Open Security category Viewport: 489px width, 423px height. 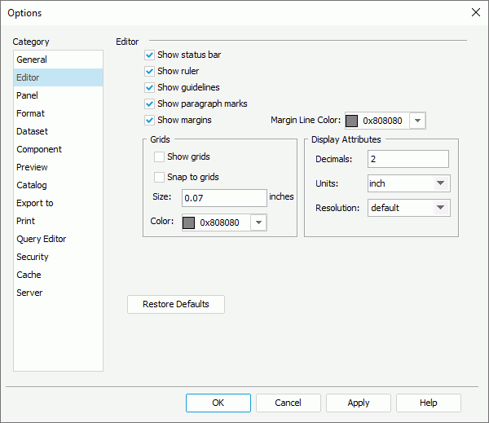point(58,257)
